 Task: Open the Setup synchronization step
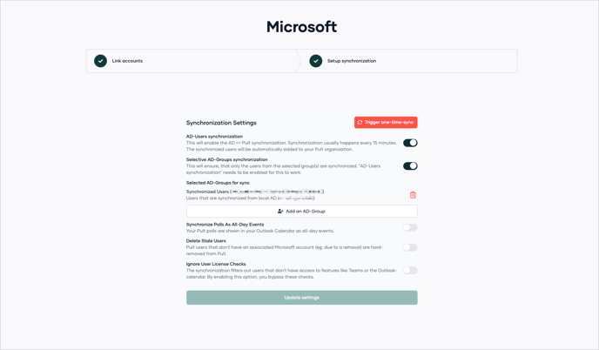pos(352,61)
